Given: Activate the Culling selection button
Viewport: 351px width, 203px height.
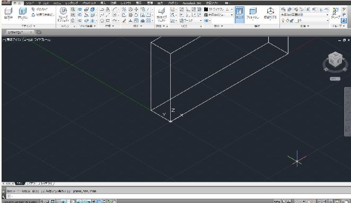Looking at the screenshot, I should (x=239, y=15).
